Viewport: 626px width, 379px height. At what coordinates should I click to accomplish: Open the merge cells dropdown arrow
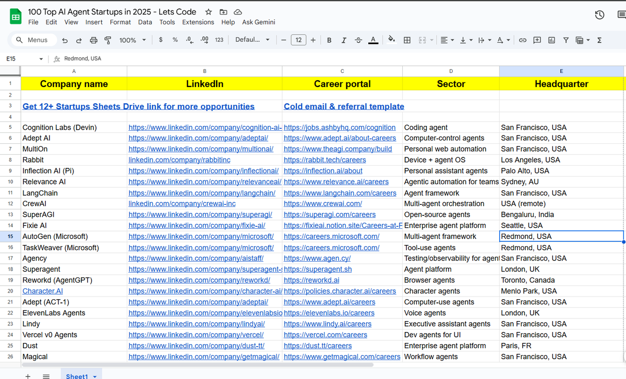tap(432, 40)
